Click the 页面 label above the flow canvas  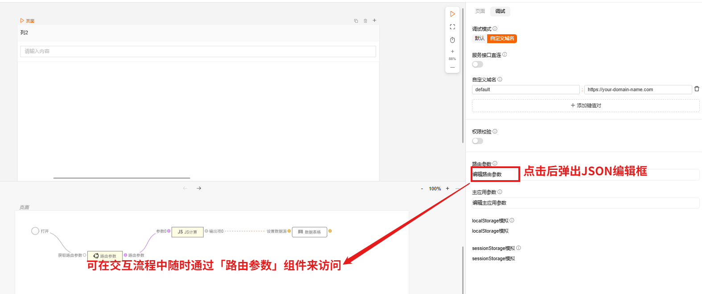(x=25, y=207)
